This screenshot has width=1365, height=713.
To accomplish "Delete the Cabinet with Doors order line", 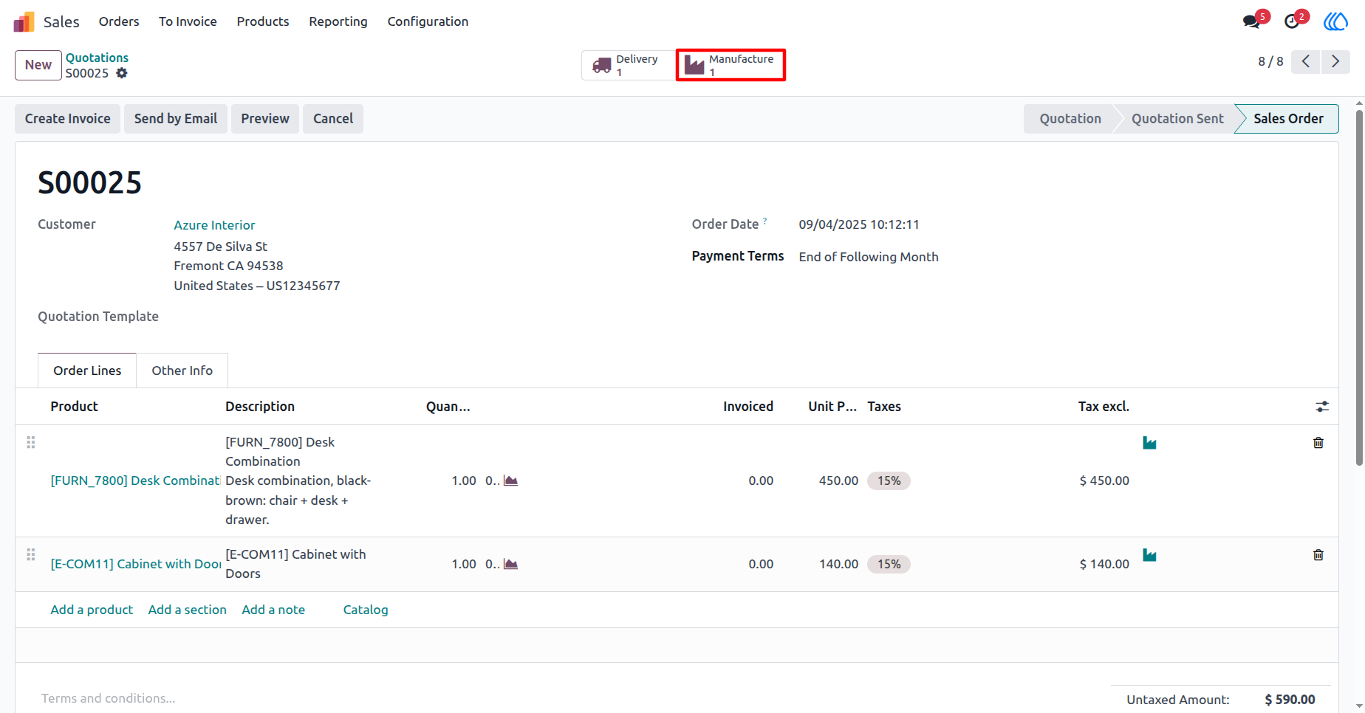I will (1318, 555).
